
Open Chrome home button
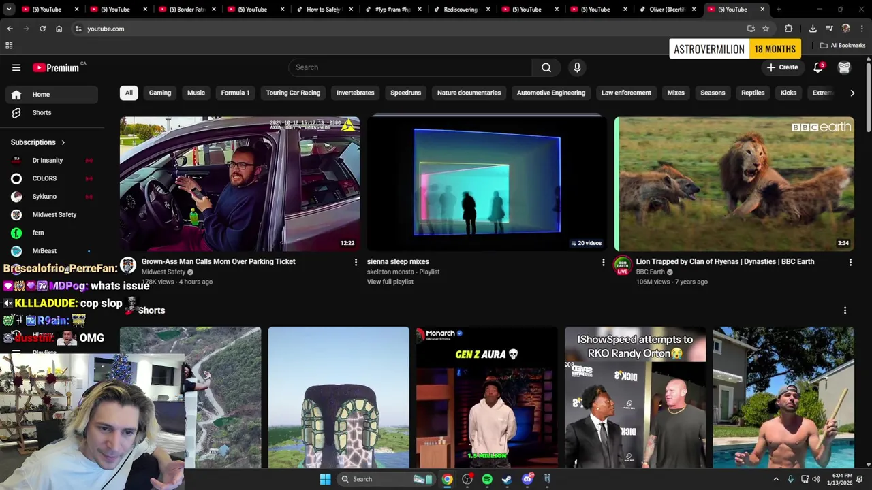click(x=59, y=29)
